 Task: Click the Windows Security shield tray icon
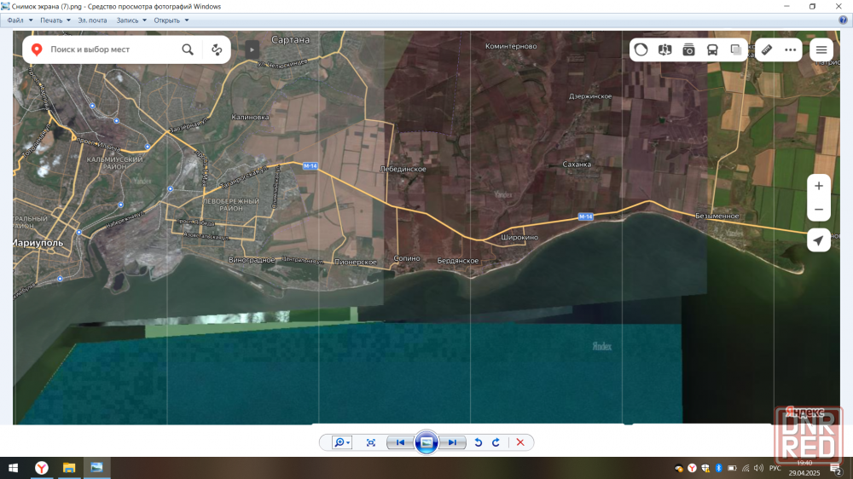[x=705, y=468]
